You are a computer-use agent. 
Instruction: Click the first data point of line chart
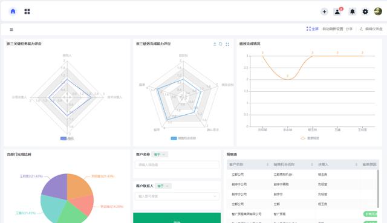pyautogui.click(x=262, y=56)
